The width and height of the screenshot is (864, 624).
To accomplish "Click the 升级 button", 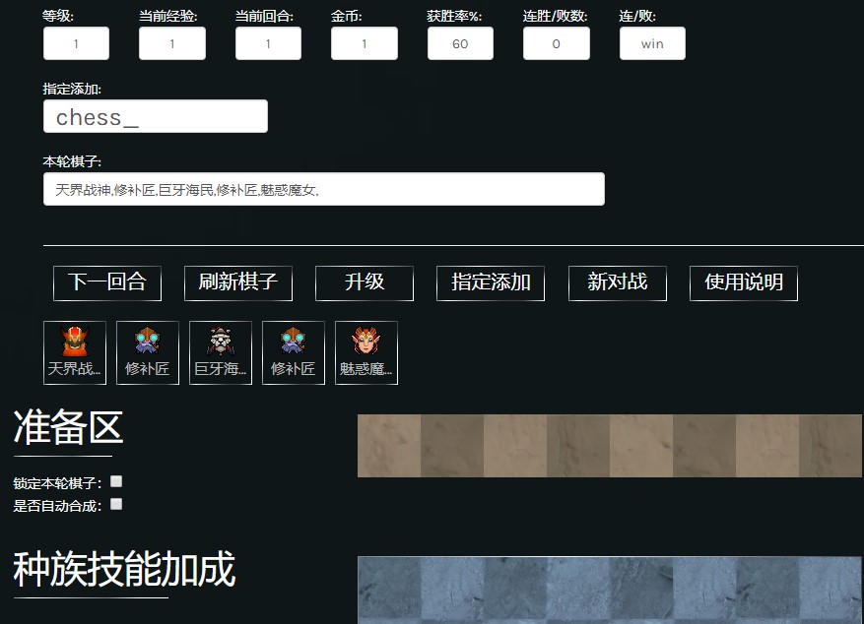I will 364,282.
